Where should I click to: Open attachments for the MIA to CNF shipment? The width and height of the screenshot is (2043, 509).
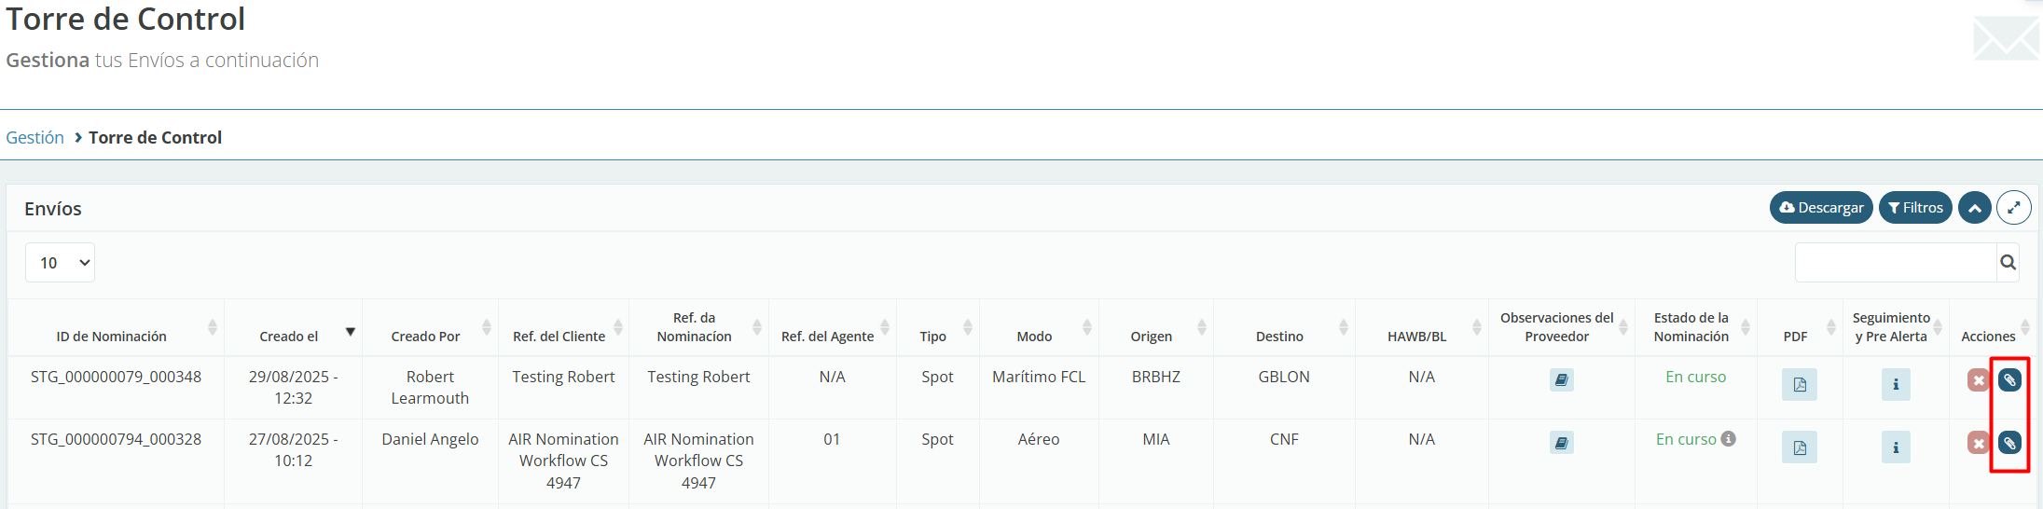coord(2009,443)
